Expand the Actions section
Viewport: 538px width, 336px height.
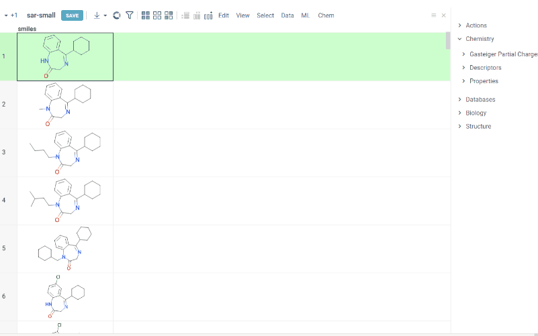[x=476, y=25]
